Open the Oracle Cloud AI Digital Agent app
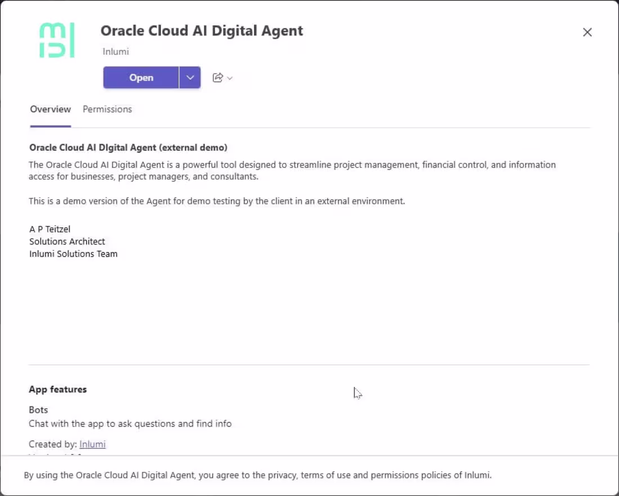This screenshot has height=496, width=619. click(141, 78)
